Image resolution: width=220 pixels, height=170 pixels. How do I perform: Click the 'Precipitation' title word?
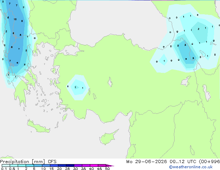pyautogui.click(x=15, y=162)
